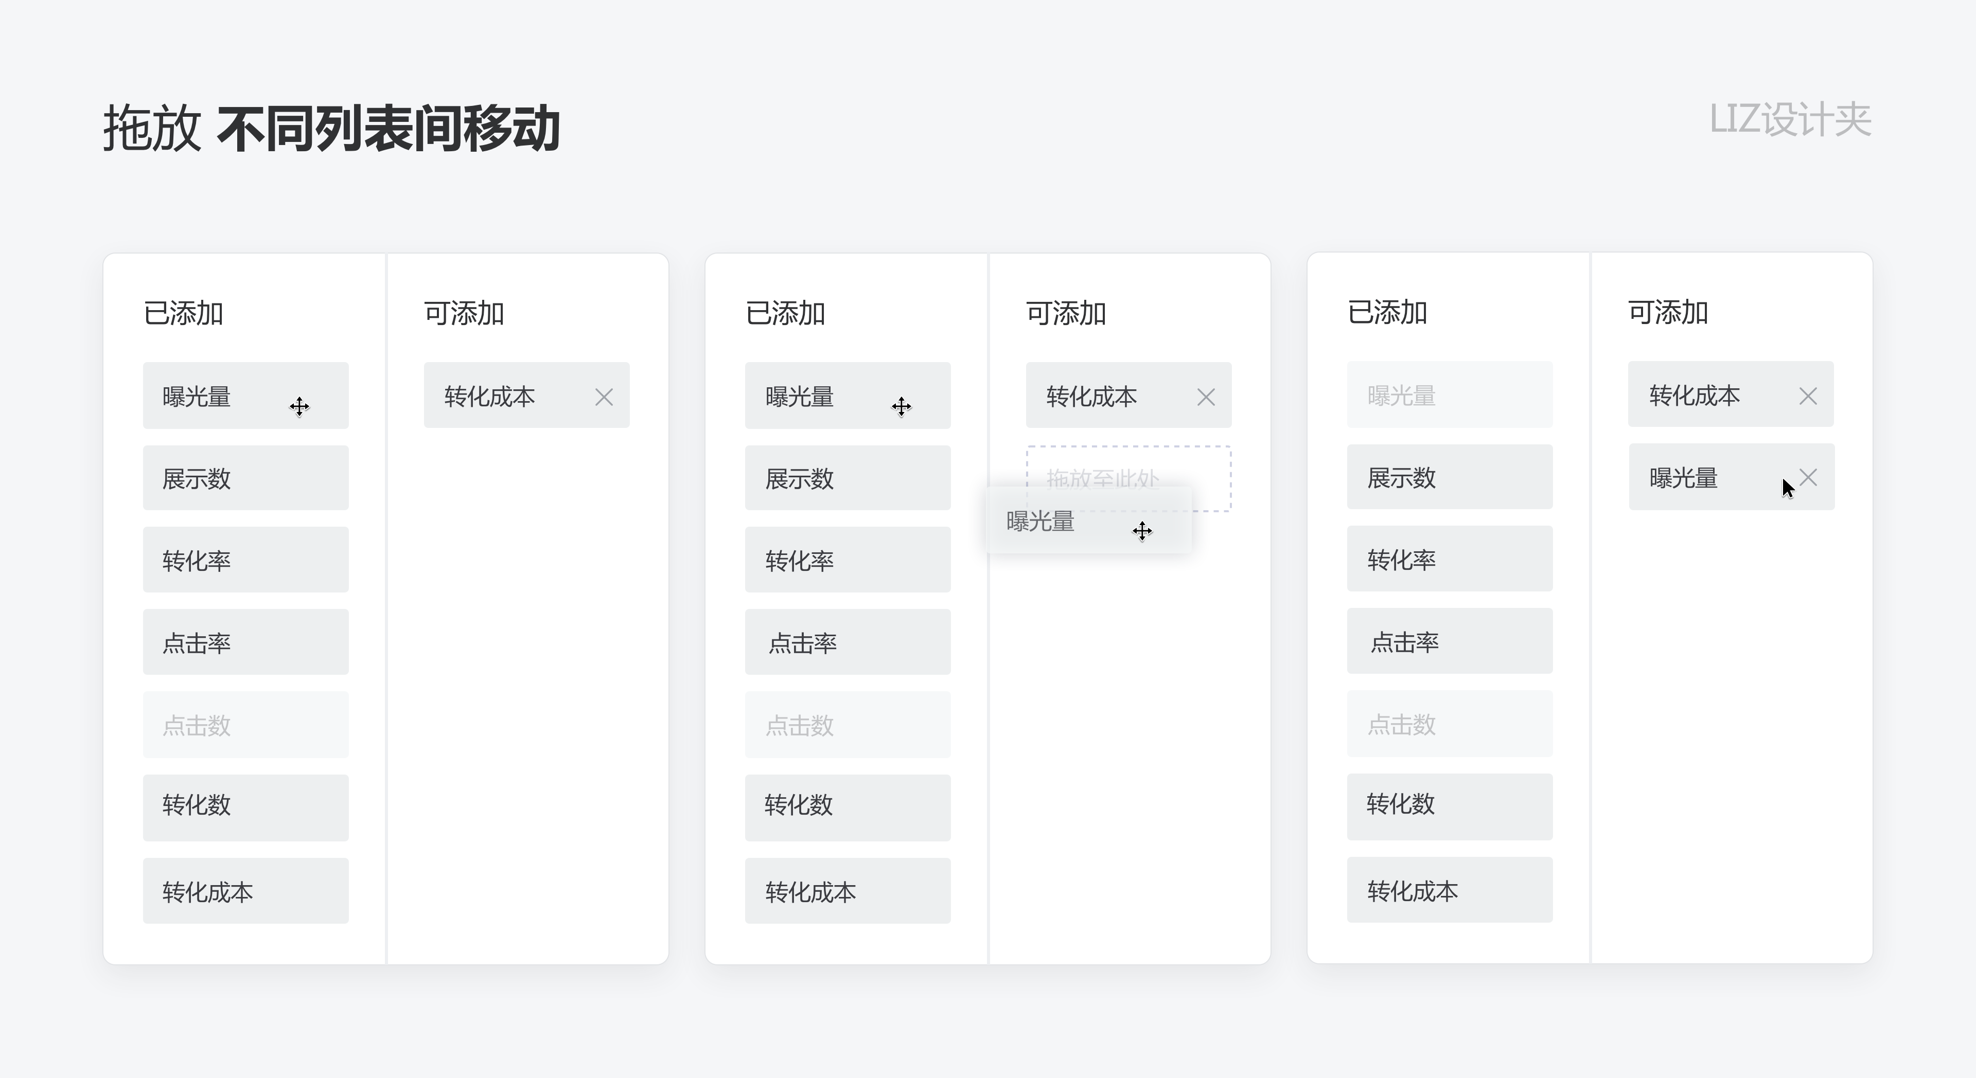Image resolution: width=1976 pixels, height=1078 pixels.
Task: Click the 可添加 heading in the middle panel
Action: point(1066,313)
